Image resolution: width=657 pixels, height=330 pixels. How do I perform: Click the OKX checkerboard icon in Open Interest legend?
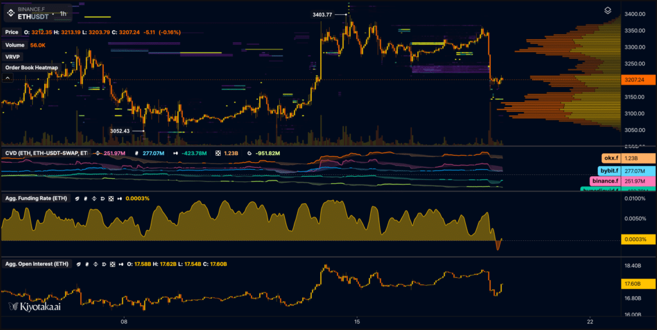coord(112,265)
